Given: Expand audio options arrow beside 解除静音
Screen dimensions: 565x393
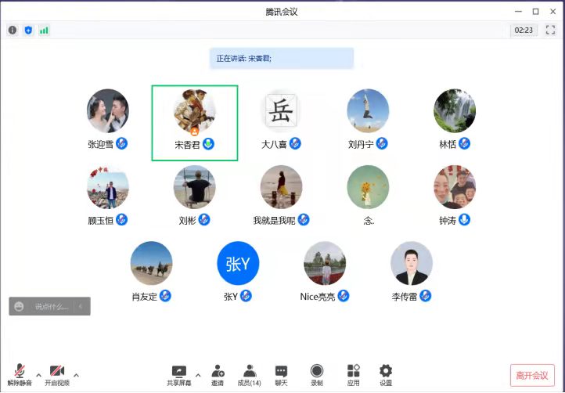Looking at the screenshot, I should click(38, 374).
